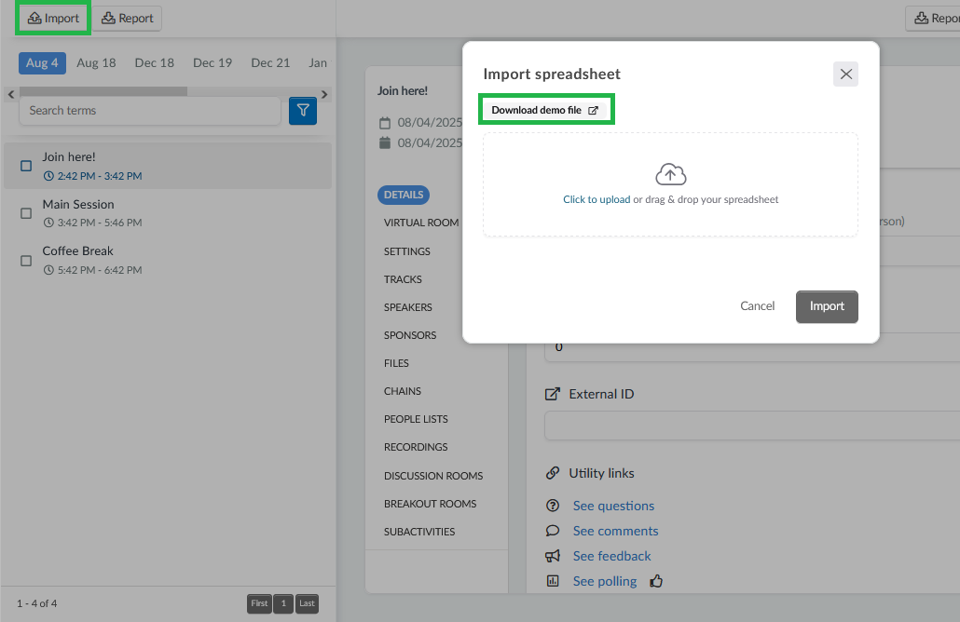Click the left arrow of date scroller
This screenshot has height=622, width=960.
point(11,94)
